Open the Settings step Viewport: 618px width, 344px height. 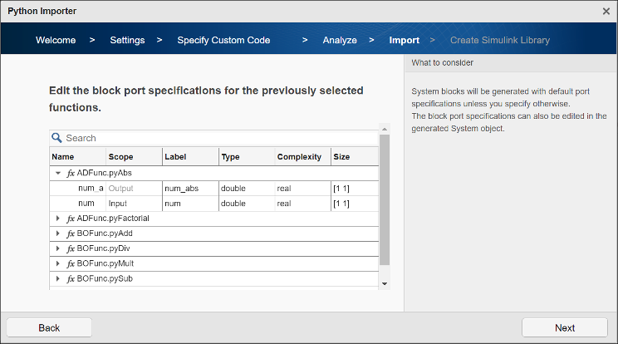[x=127, y=40]
